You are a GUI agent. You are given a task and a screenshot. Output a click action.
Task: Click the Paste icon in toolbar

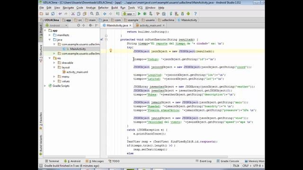pos(84,14)
